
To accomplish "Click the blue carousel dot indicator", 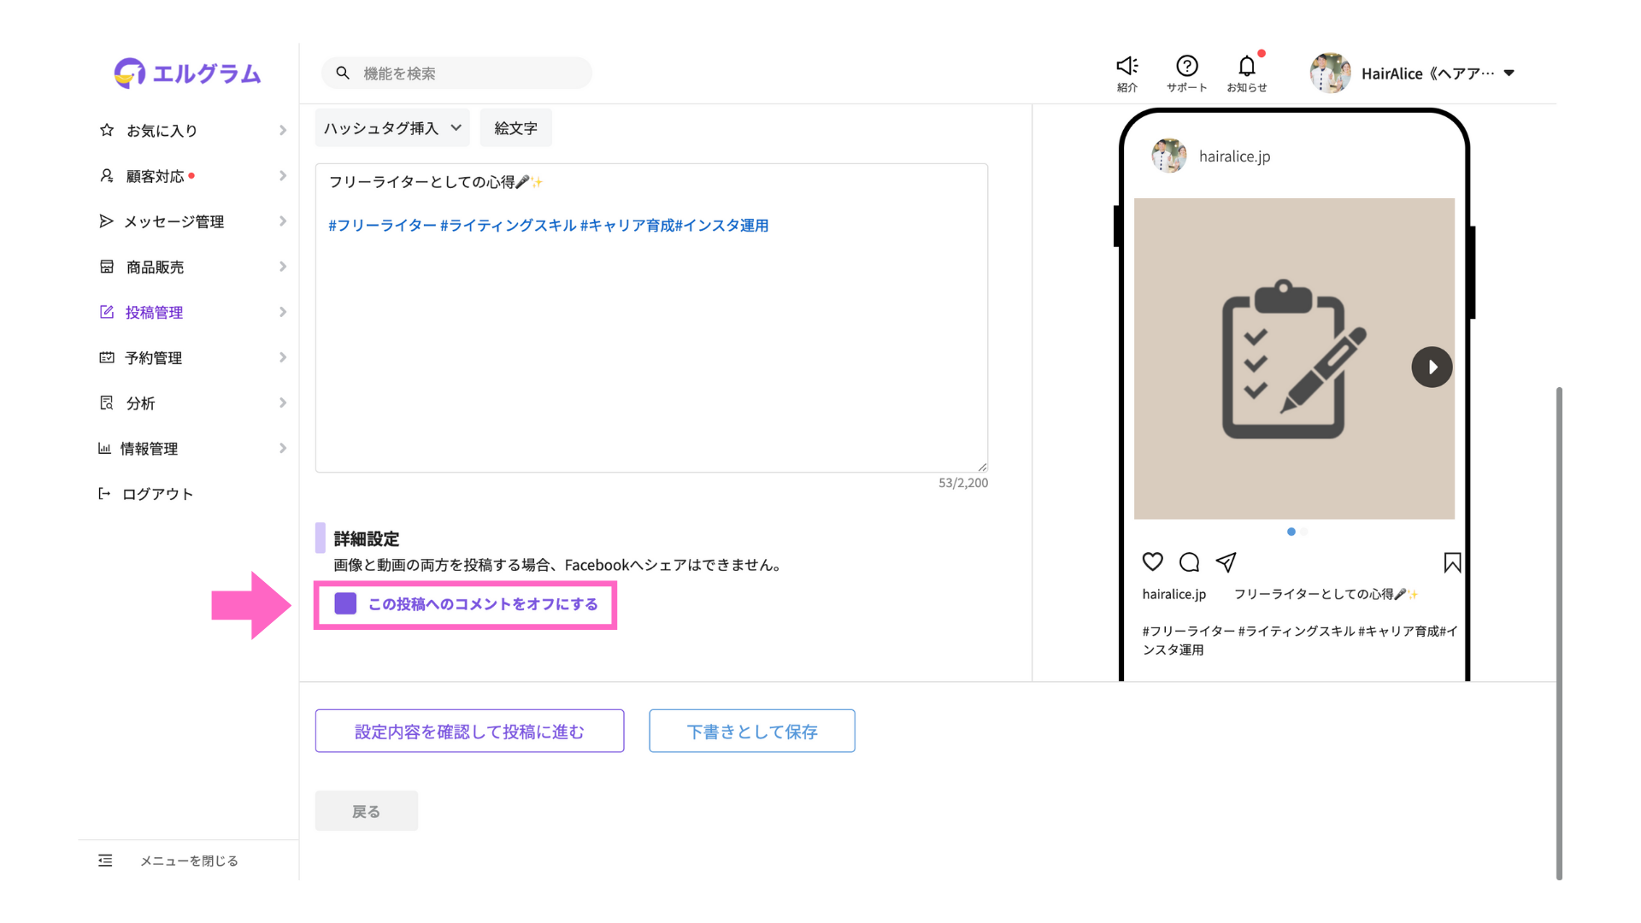I will [x=1291, y=532].
